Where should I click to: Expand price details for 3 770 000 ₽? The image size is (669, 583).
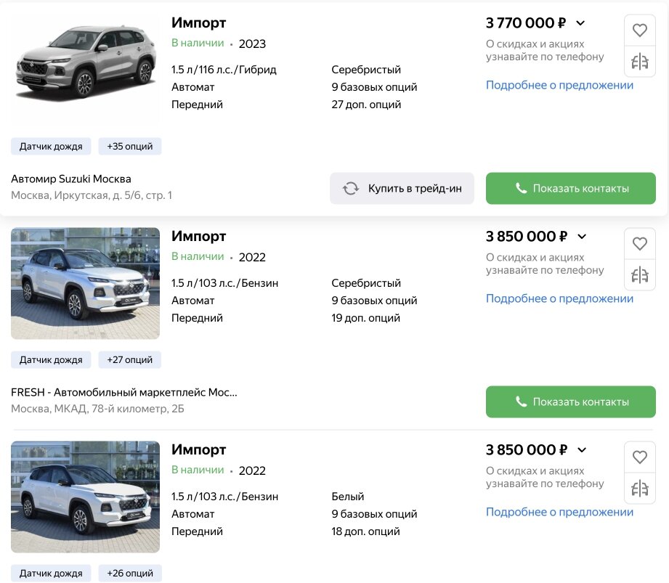580,23
